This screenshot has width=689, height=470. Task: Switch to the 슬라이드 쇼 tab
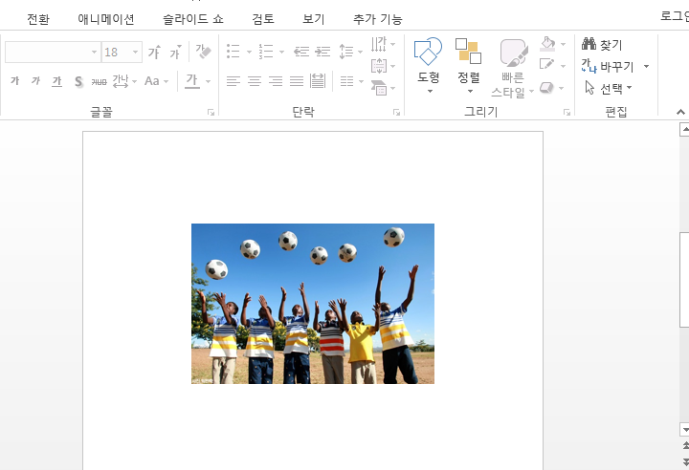[x=193, y=19]
